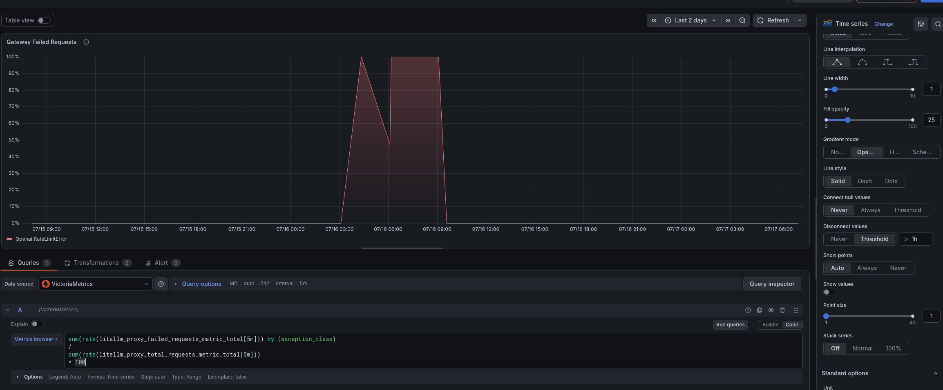Screen dimensions: 943x390
Task: Open panel options filter icon
Action: tap(921, 24)
